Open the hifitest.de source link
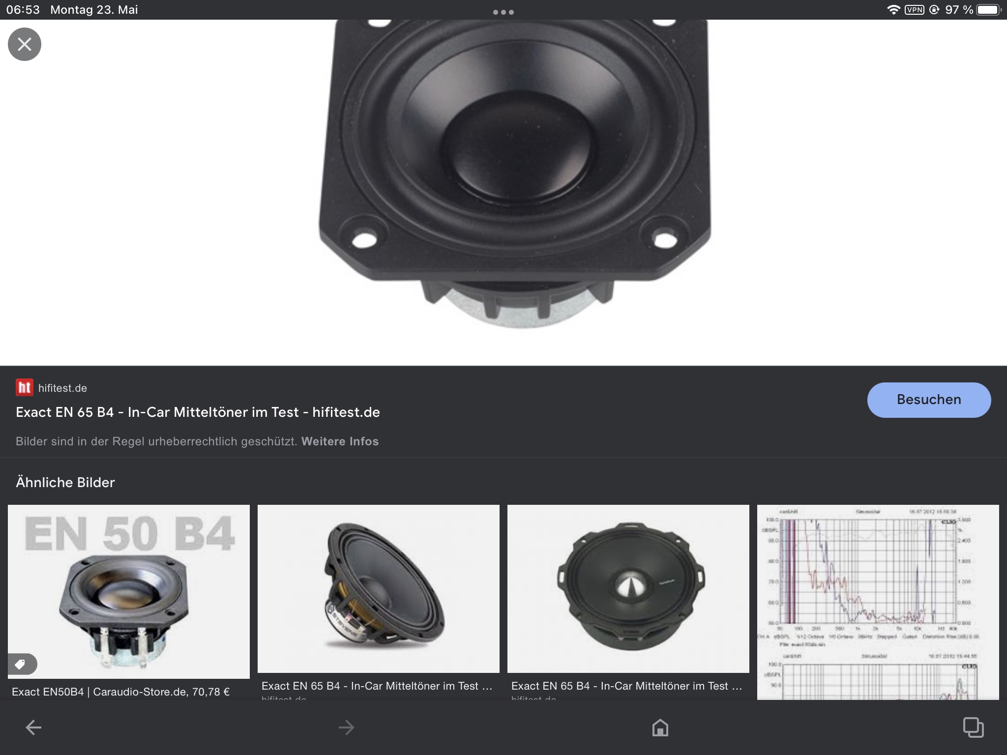The image size is (1007, 755). pos(62,388)
